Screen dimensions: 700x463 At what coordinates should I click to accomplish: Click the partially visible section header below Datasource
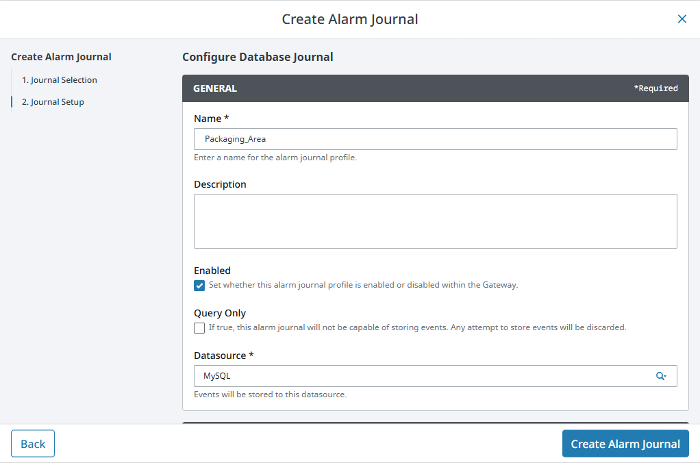pyautogui.click(x=435, y=423)
